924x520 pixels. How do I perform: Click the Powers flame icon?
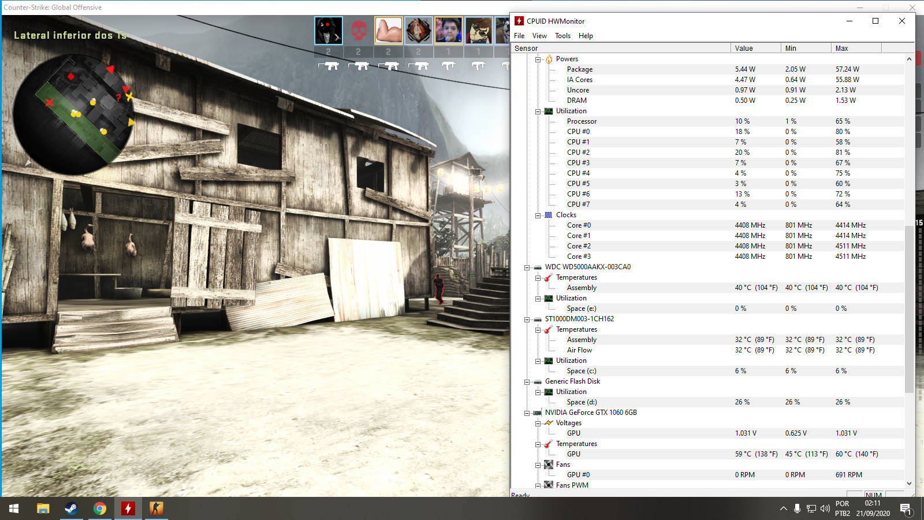coord(549,59)
